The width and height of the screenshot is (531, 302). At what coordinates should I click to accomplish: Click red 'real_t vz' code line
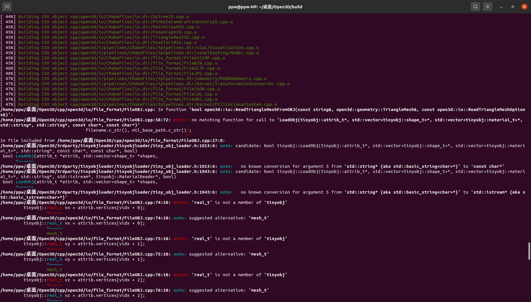(x=84, y=280)
